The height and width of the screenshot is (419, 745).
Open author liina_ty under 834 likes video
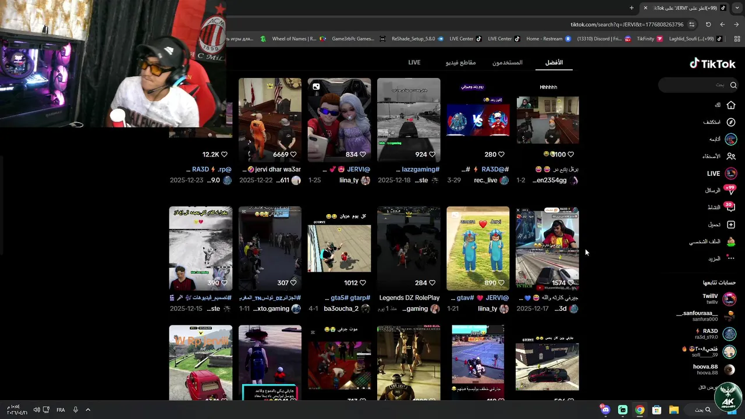click(354, 180)
